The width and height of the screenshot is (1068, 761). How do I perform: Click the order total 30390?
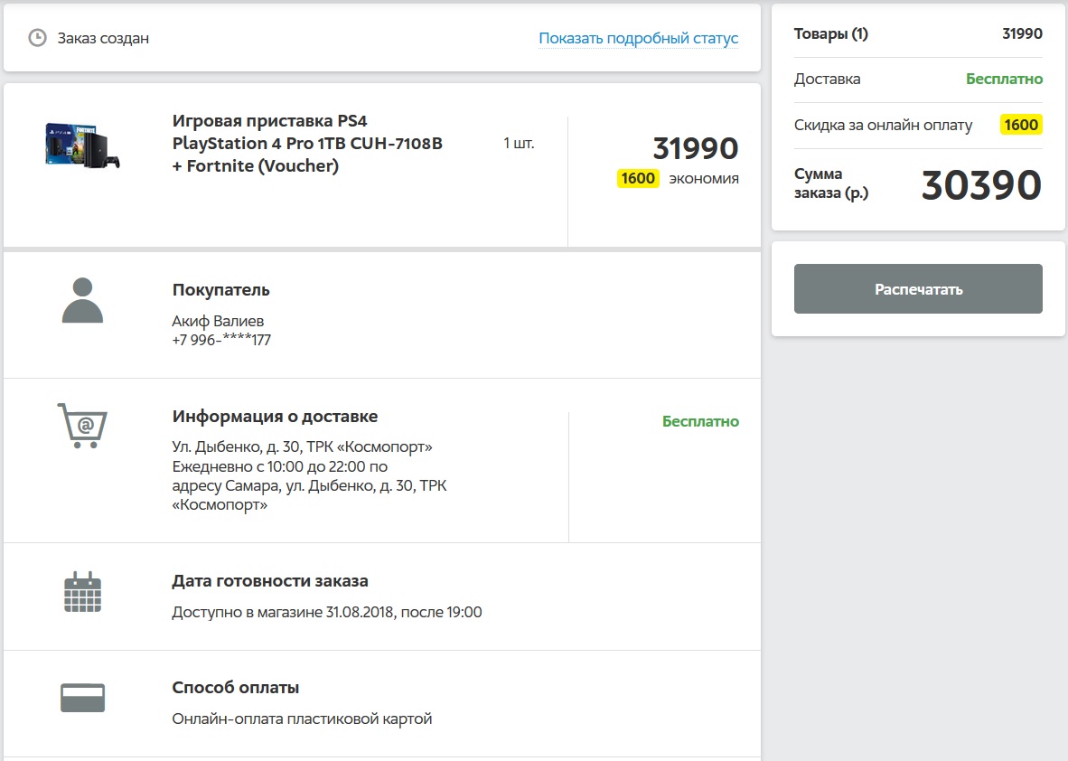pos(981,185)
